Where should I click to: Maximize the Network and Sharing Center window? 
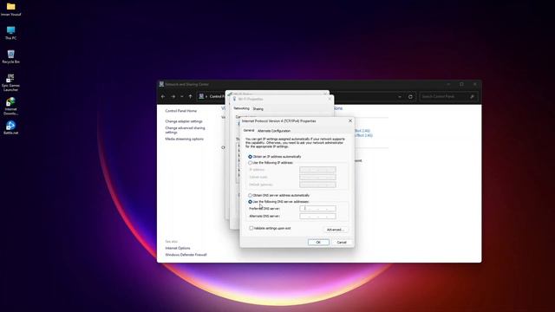pyautogui.click(x=461, y=84)
